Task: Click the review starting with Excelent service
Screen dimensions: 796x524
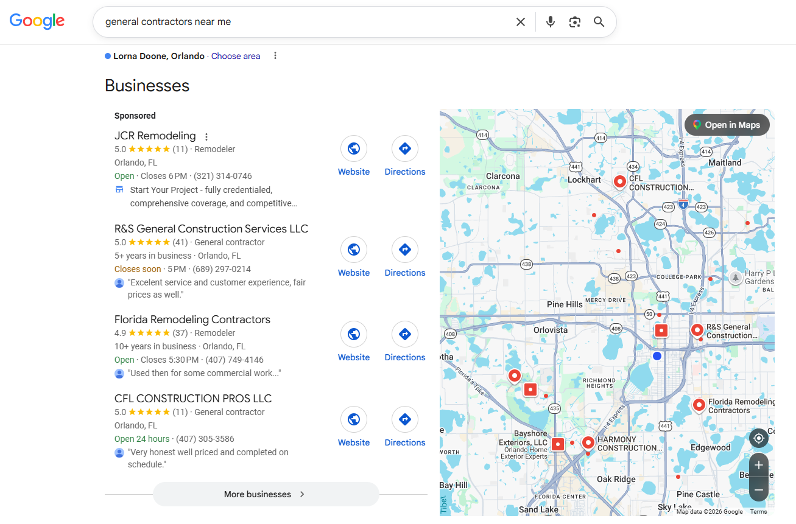Action: (217, 288)
